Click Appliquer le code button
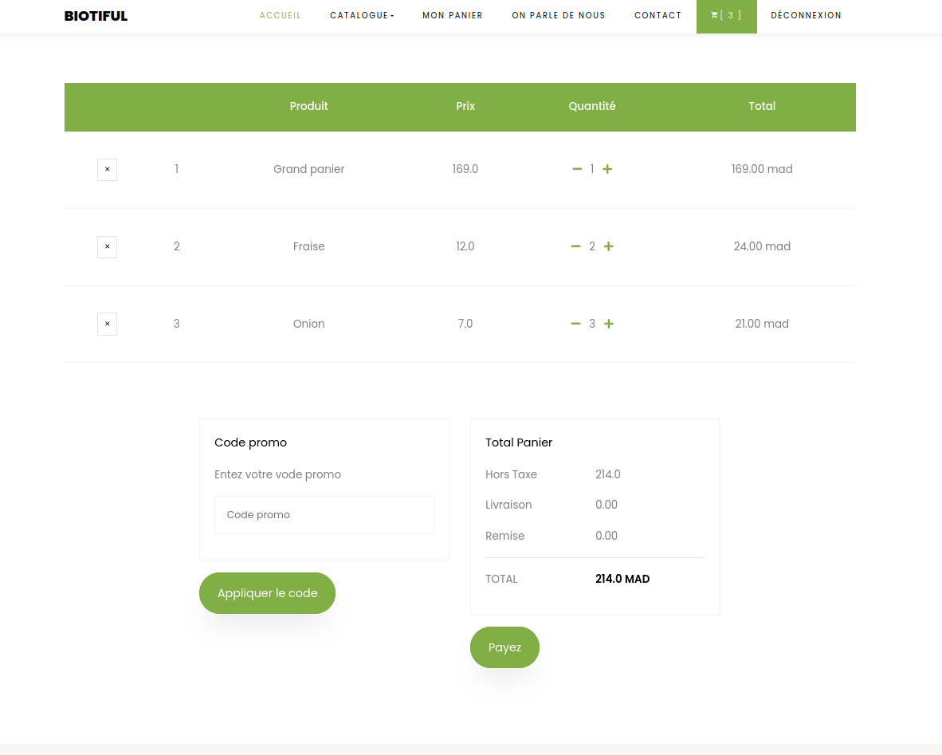 coord(267,593)
